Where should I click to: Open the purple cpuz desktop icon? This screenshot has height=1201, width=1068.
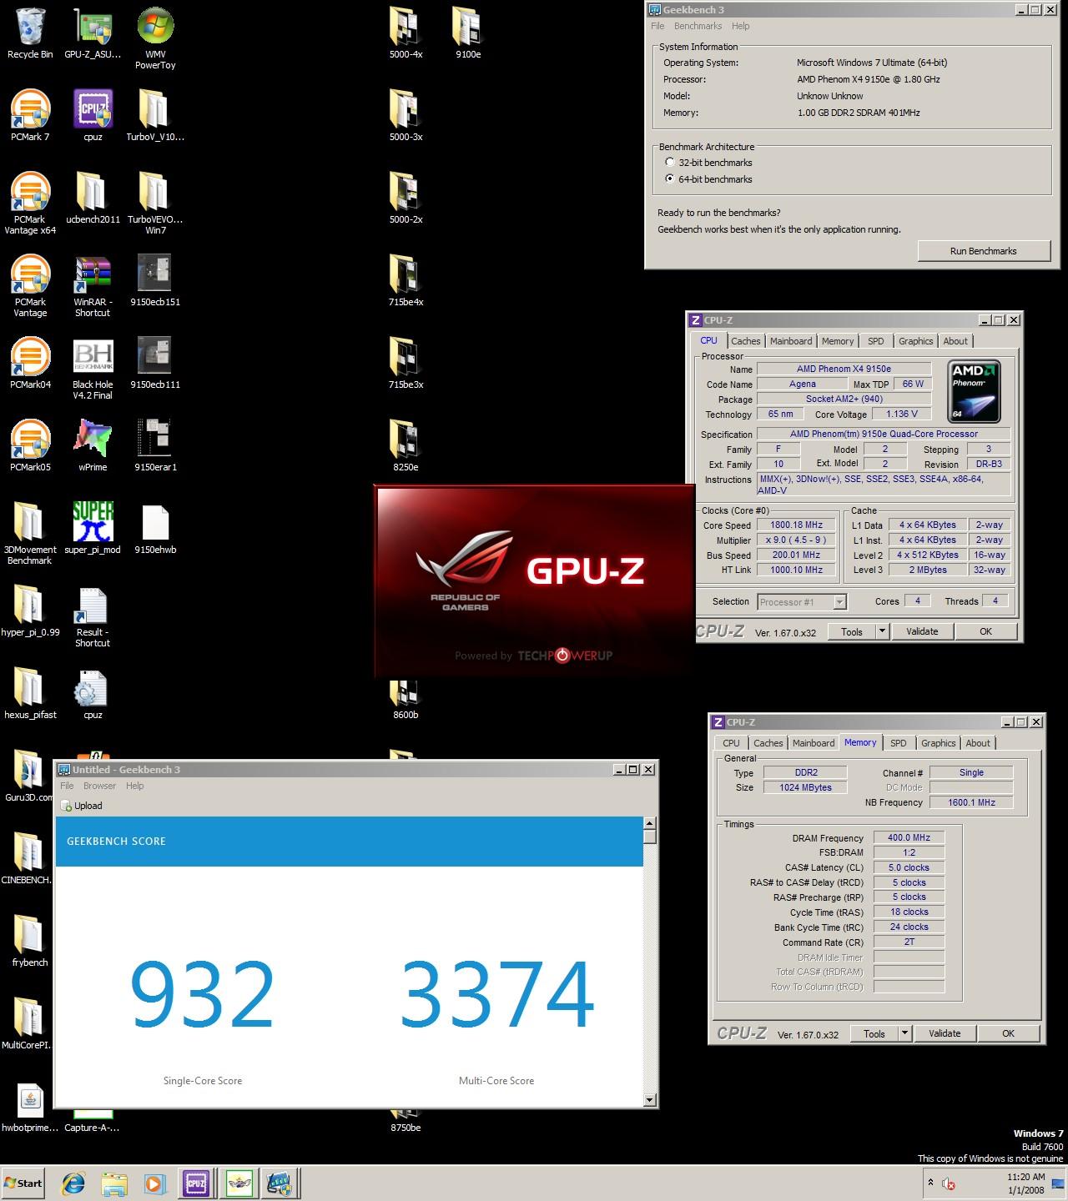click(93, 116)
